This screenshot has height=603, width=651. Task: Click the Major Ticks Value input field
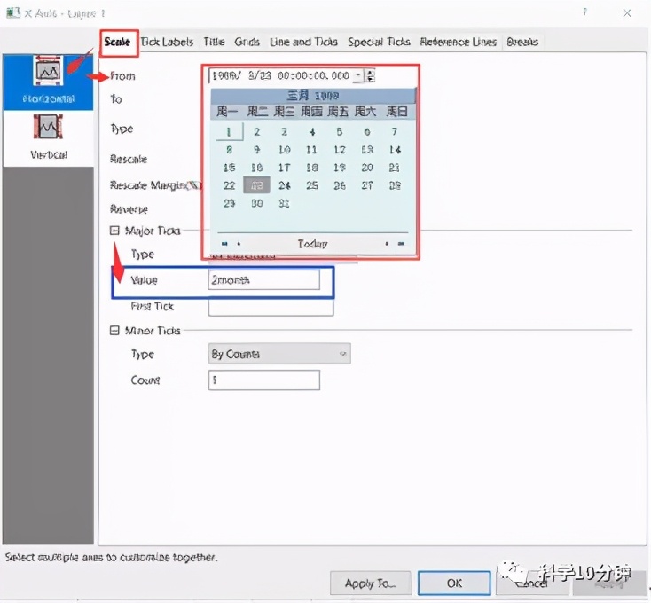[264, 279]
